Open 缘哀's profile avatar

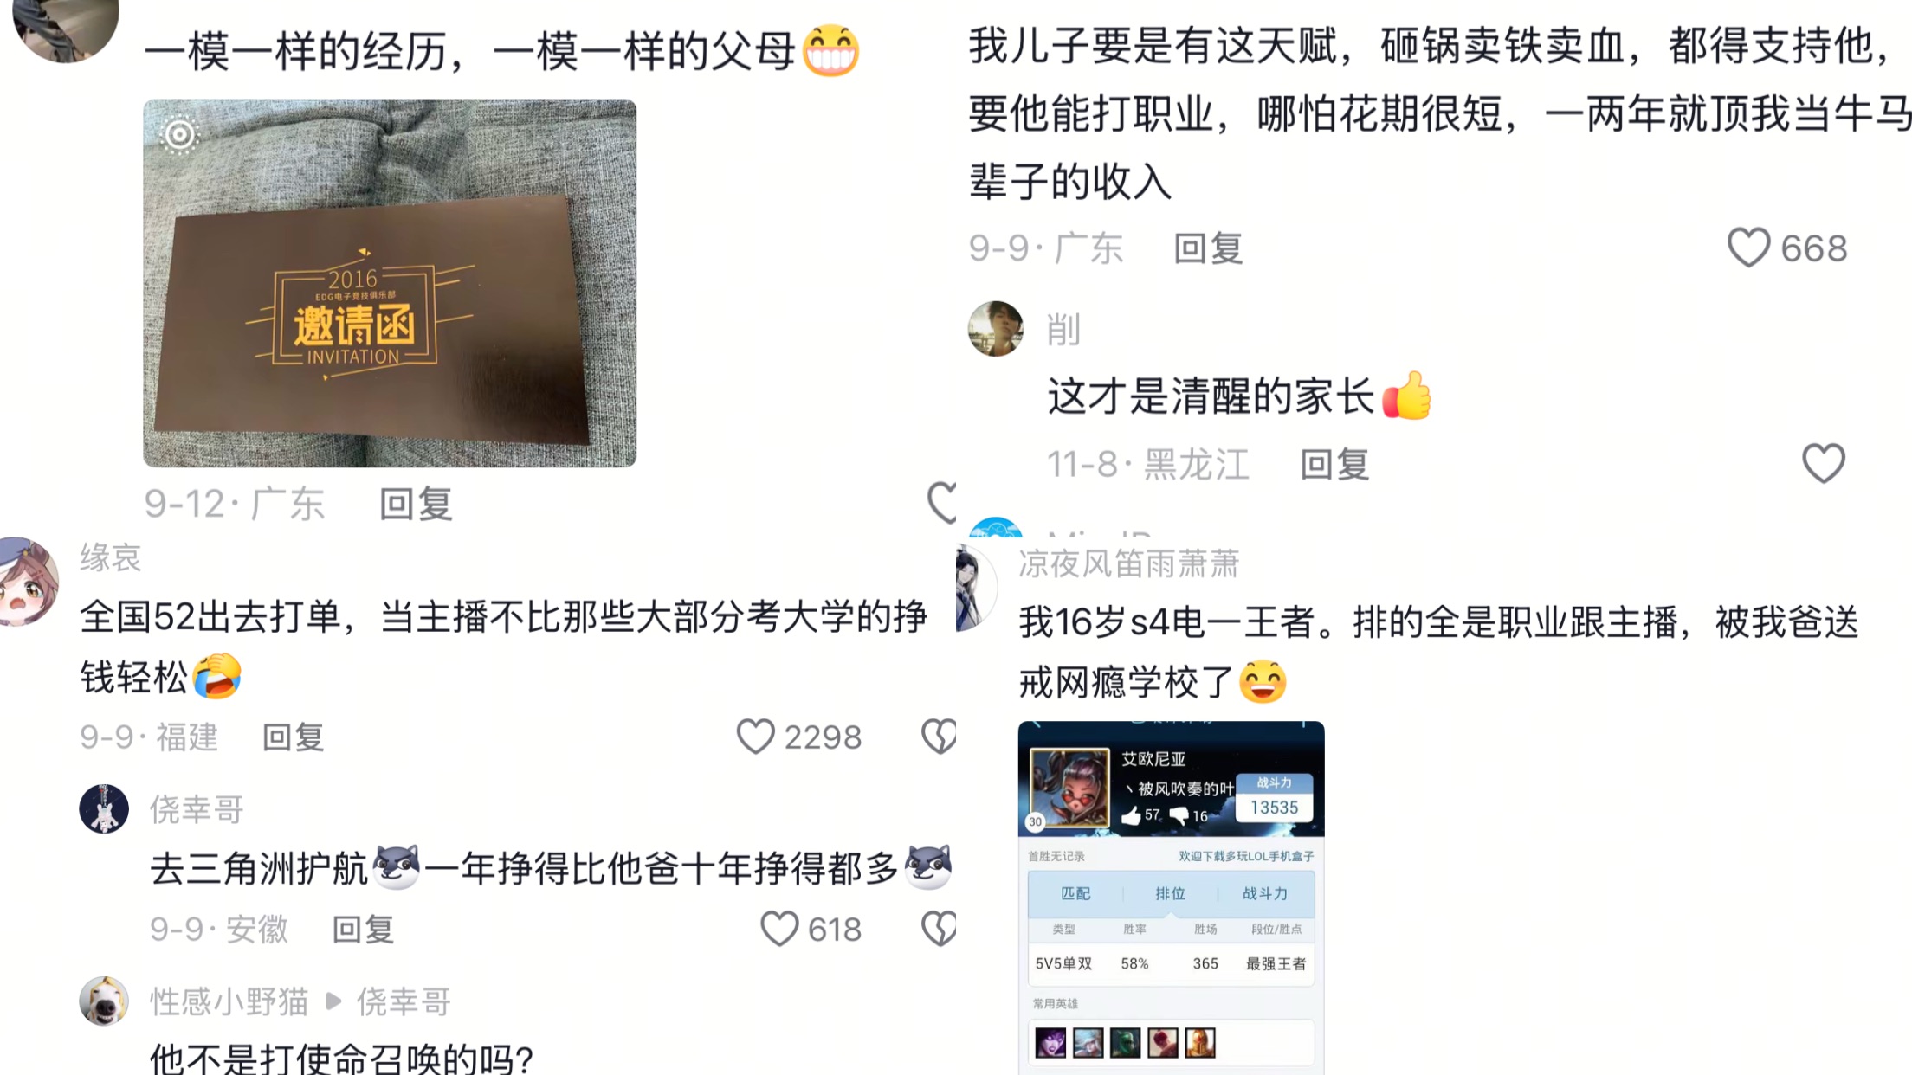[29, 581]
